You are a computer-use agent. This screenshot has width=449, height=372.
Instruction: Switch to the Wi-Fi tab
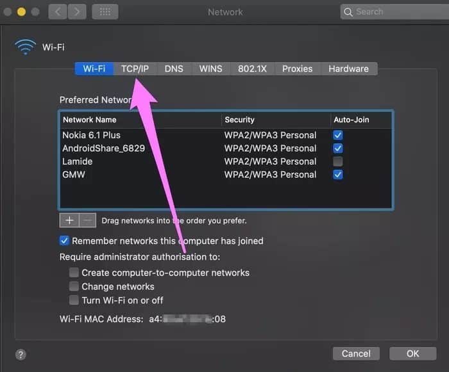94,69
